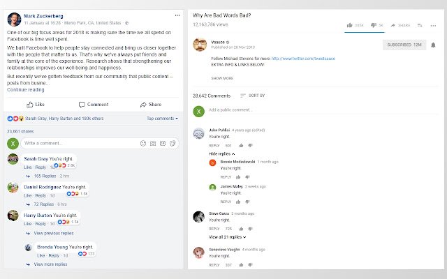
Task: Attach a photo using the camera icon
Action: (153, 143)
